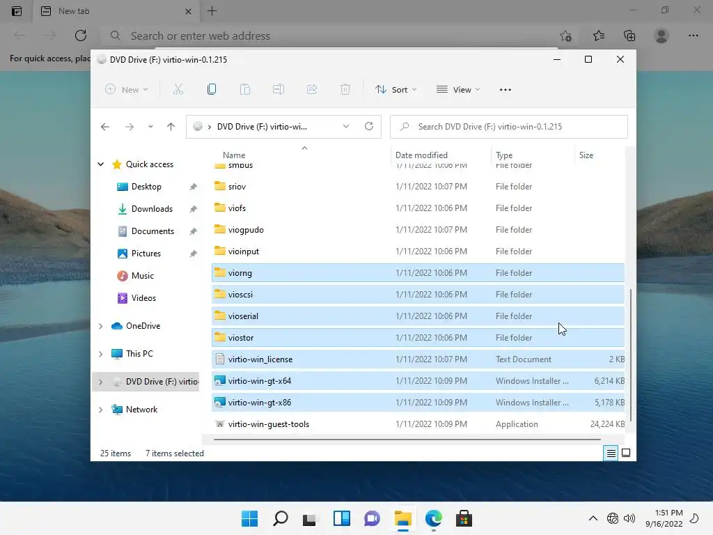Select the sriov folder

[x=418, y=187]
